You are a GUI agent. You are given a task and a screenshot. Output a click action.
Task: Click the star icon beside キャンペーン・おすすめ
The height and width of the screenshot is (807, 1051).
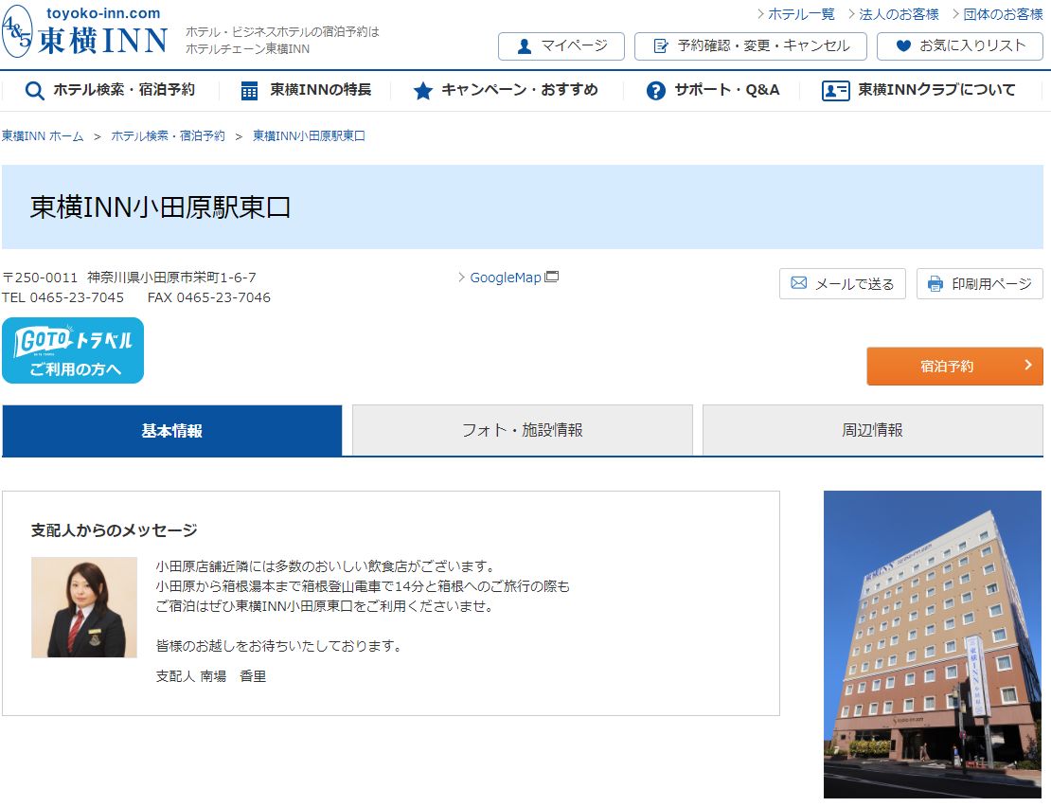(x=423, y=91)
